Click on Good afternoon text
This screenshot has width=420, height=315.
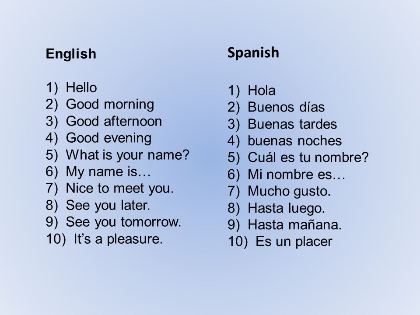114,121
